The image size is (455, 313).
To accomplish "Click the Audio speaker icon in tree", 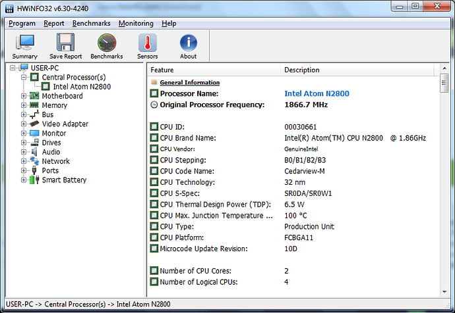I will tap(34, 152).
